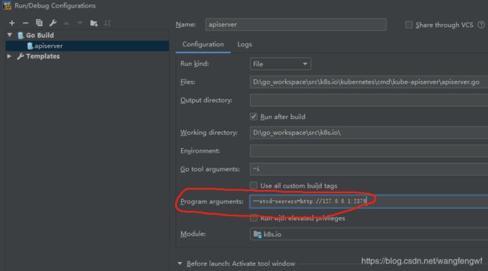
Task: Remove the selected configuration
Action: point(26,23)
